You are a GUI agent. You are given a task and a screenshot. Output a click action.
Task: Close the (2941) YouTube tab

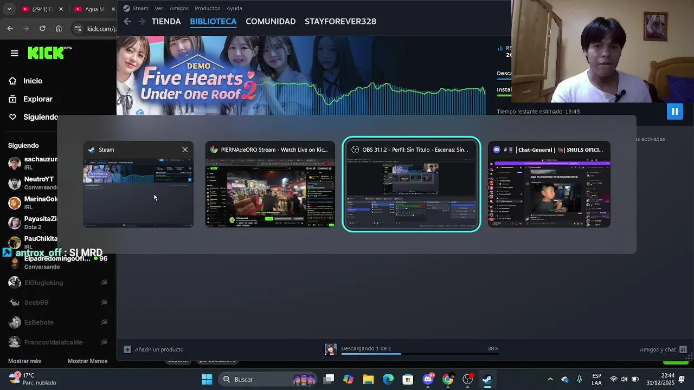click(x=61, y=9)
